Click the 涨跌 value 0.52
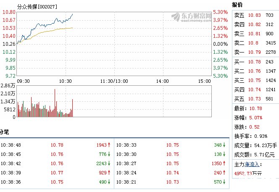279x192 pixels. [254, 127]
